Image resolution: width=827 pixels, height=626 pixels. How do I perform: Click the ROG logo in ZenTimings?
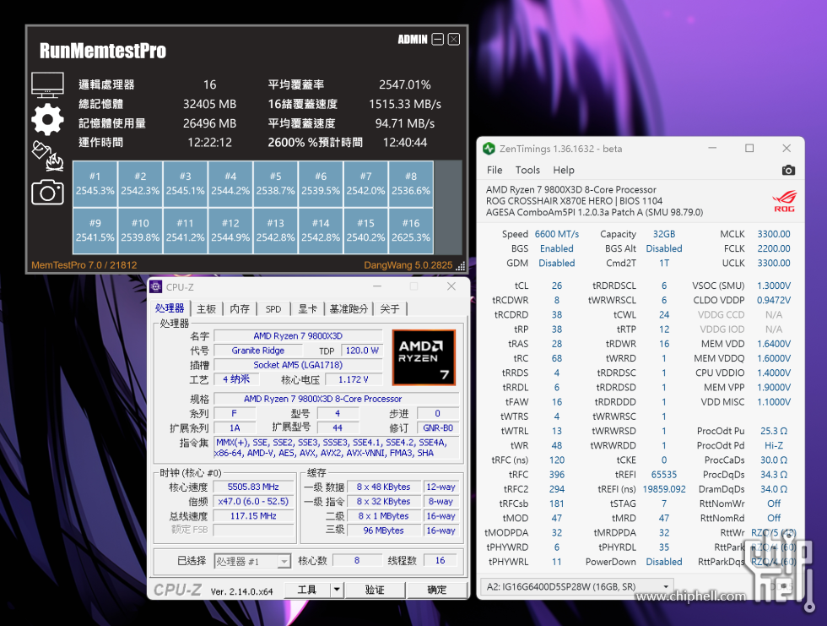point(784,201)
